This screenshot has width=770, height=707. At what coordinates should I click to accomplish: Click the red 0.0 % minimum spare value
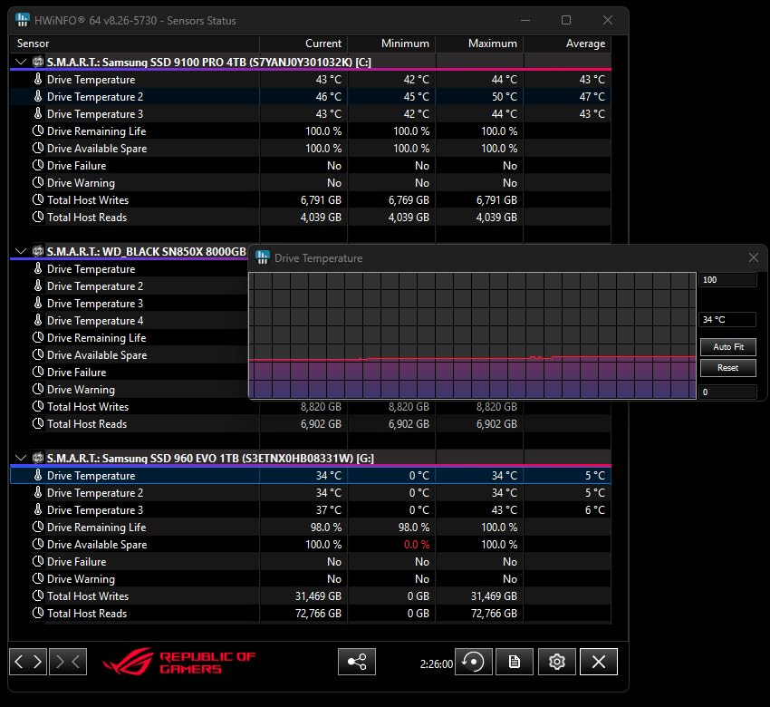point(417,545)
